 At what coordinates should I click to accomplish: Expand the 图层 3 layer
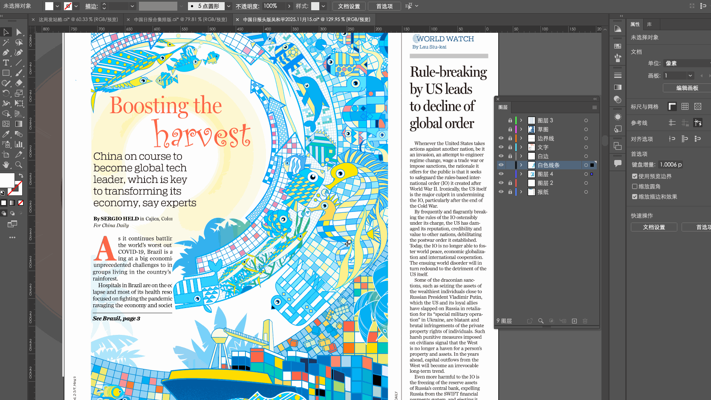click(x=521, y=120)
